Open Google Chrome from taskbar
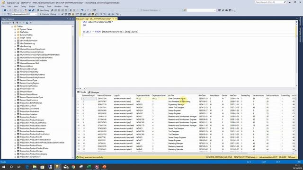The width and height of the screenshot is (303, 170). pyautogui.click(x=73, y=167)
